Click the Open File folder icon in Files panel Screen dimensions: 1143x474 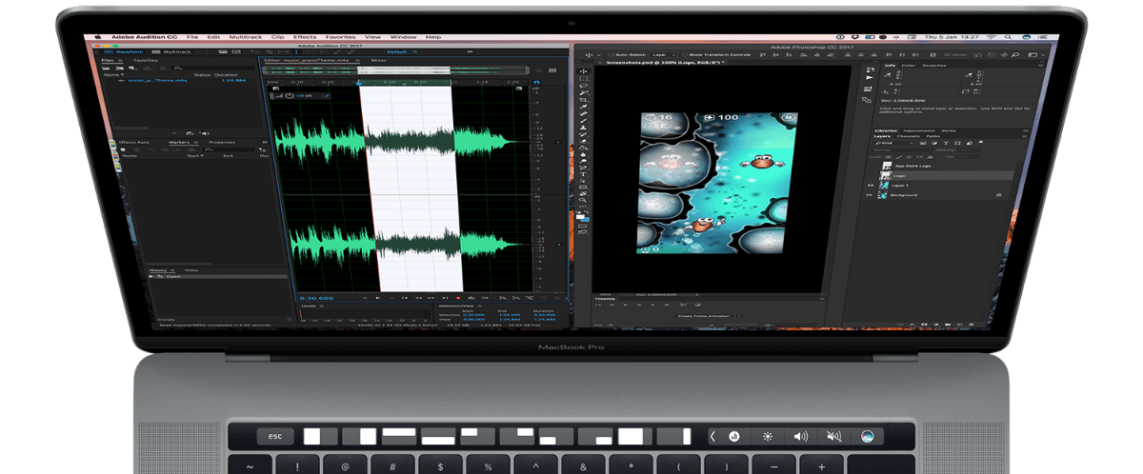point(108,68)
